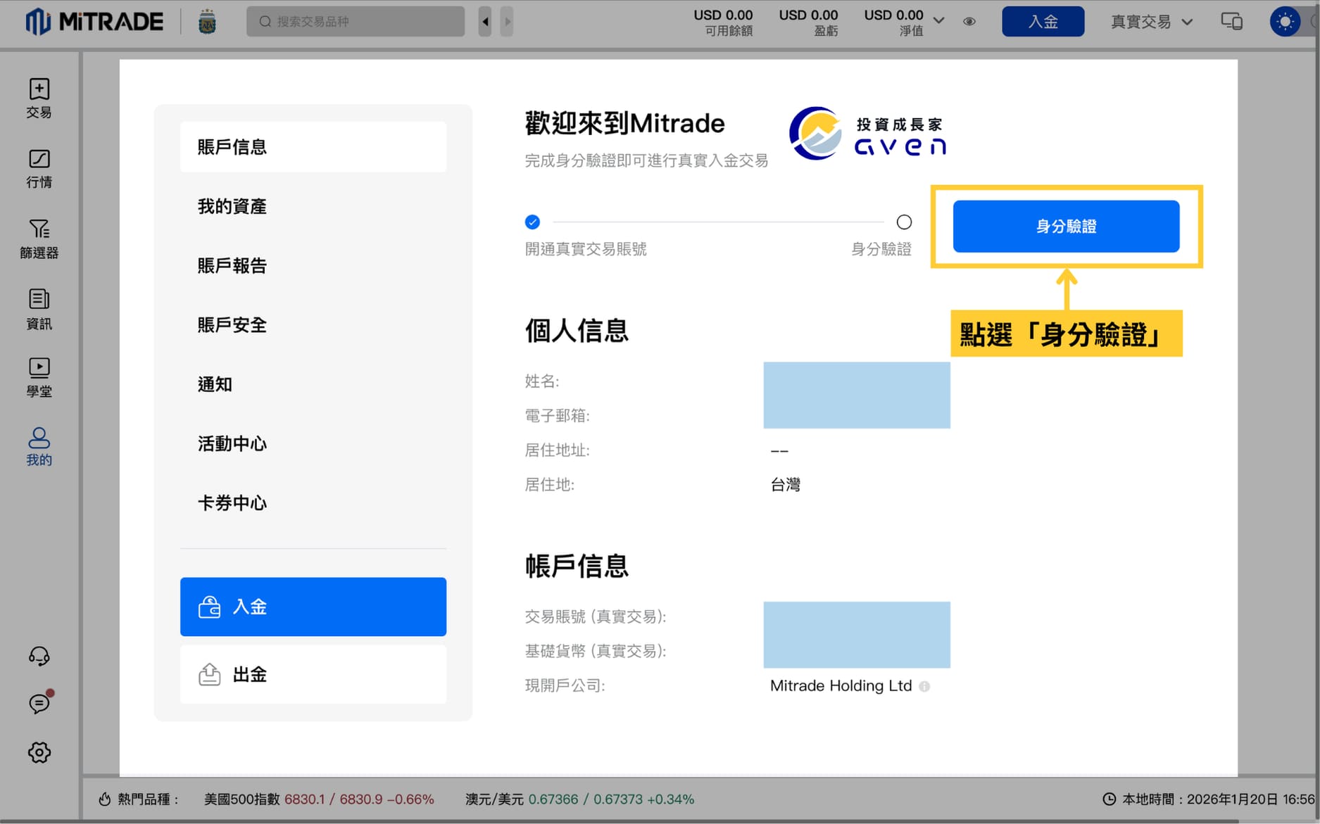Image resolution: width=1320 pixels, height=824 pixels.
Task: Click the Argentina team badge next to logo
Action: tap(206, 21)
